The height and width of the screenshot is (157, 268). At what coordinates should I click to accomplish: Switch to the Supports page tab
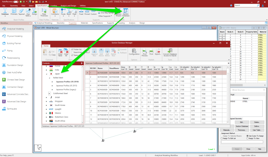pos(111,23)
